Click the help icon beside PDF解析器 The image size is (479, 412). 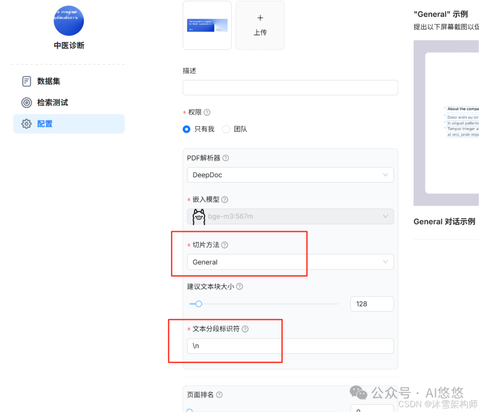(x=226, y=158)
